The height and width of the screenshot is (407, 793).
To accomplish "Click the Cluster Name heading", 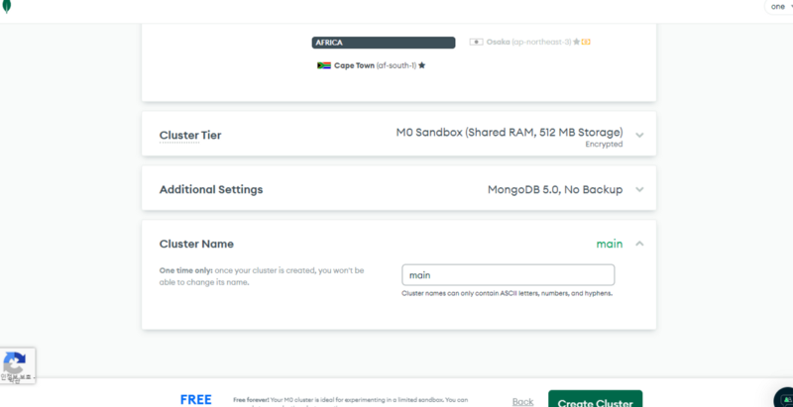I will (x=196, y=244).
